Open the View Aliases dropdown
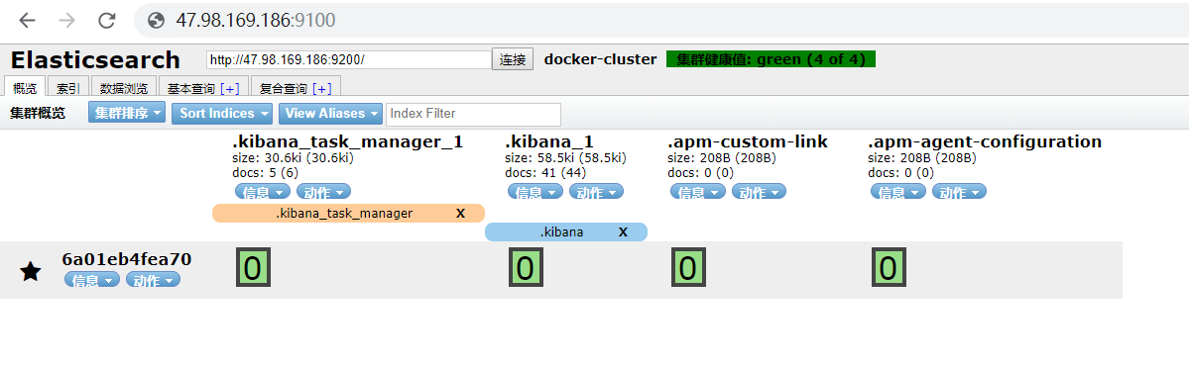Viewport: 1189px width, 369px height. click(x=331, y=114)
